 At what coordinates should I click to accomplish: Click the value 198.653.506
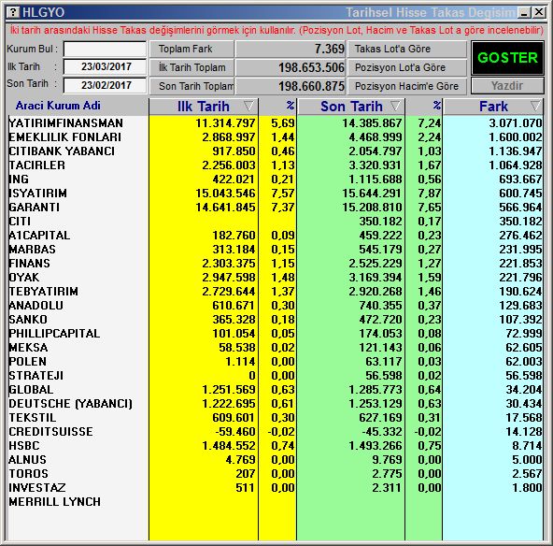coord(311,67)
